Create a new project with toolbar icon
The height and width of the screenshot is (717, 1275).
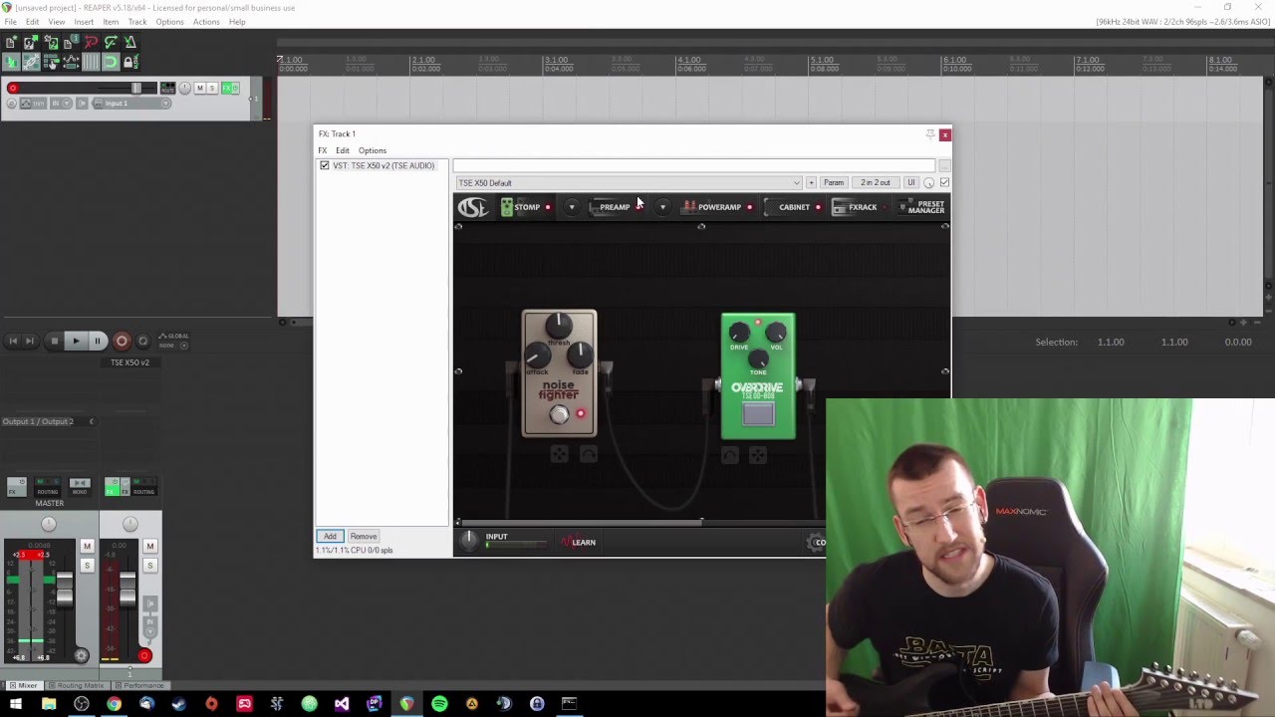(10, 42)
